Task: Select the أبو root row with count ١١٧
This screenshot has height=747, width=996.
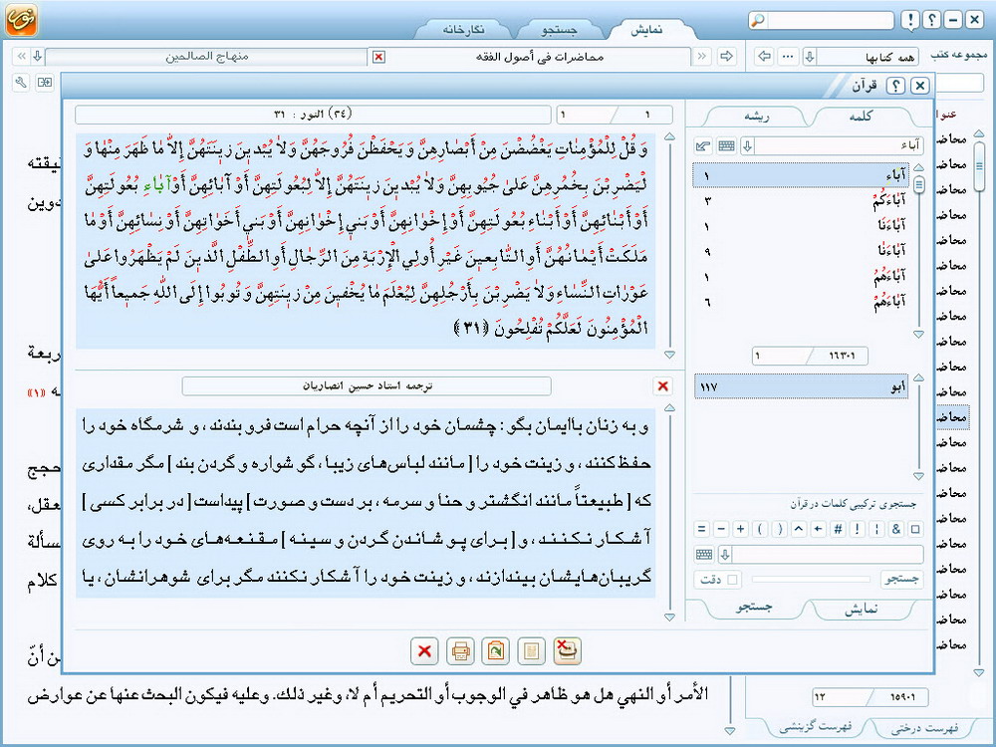Action: click(x=801, y=386)
